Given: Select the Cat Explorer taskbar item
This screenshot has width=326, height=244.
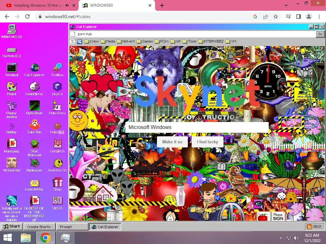Looking at the screenshot, I should point(105,227).
